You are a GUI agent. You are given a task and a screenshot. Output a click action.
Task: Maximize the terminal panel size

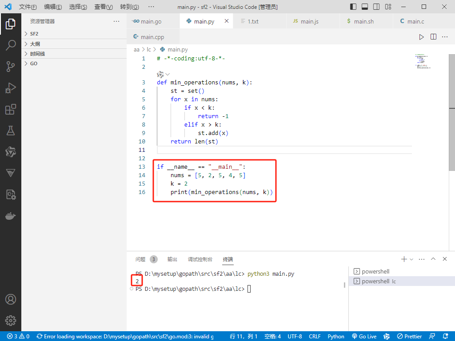click(433, 259)
